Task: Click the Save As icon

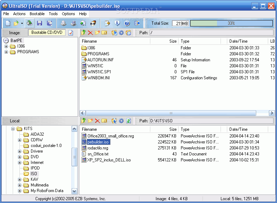Action: point(49,23)
